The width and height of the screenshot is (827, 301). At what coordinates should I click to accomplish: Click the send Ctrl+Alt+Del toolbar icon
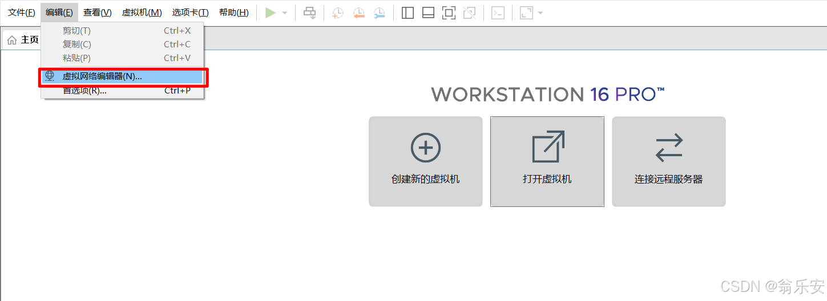309,13
